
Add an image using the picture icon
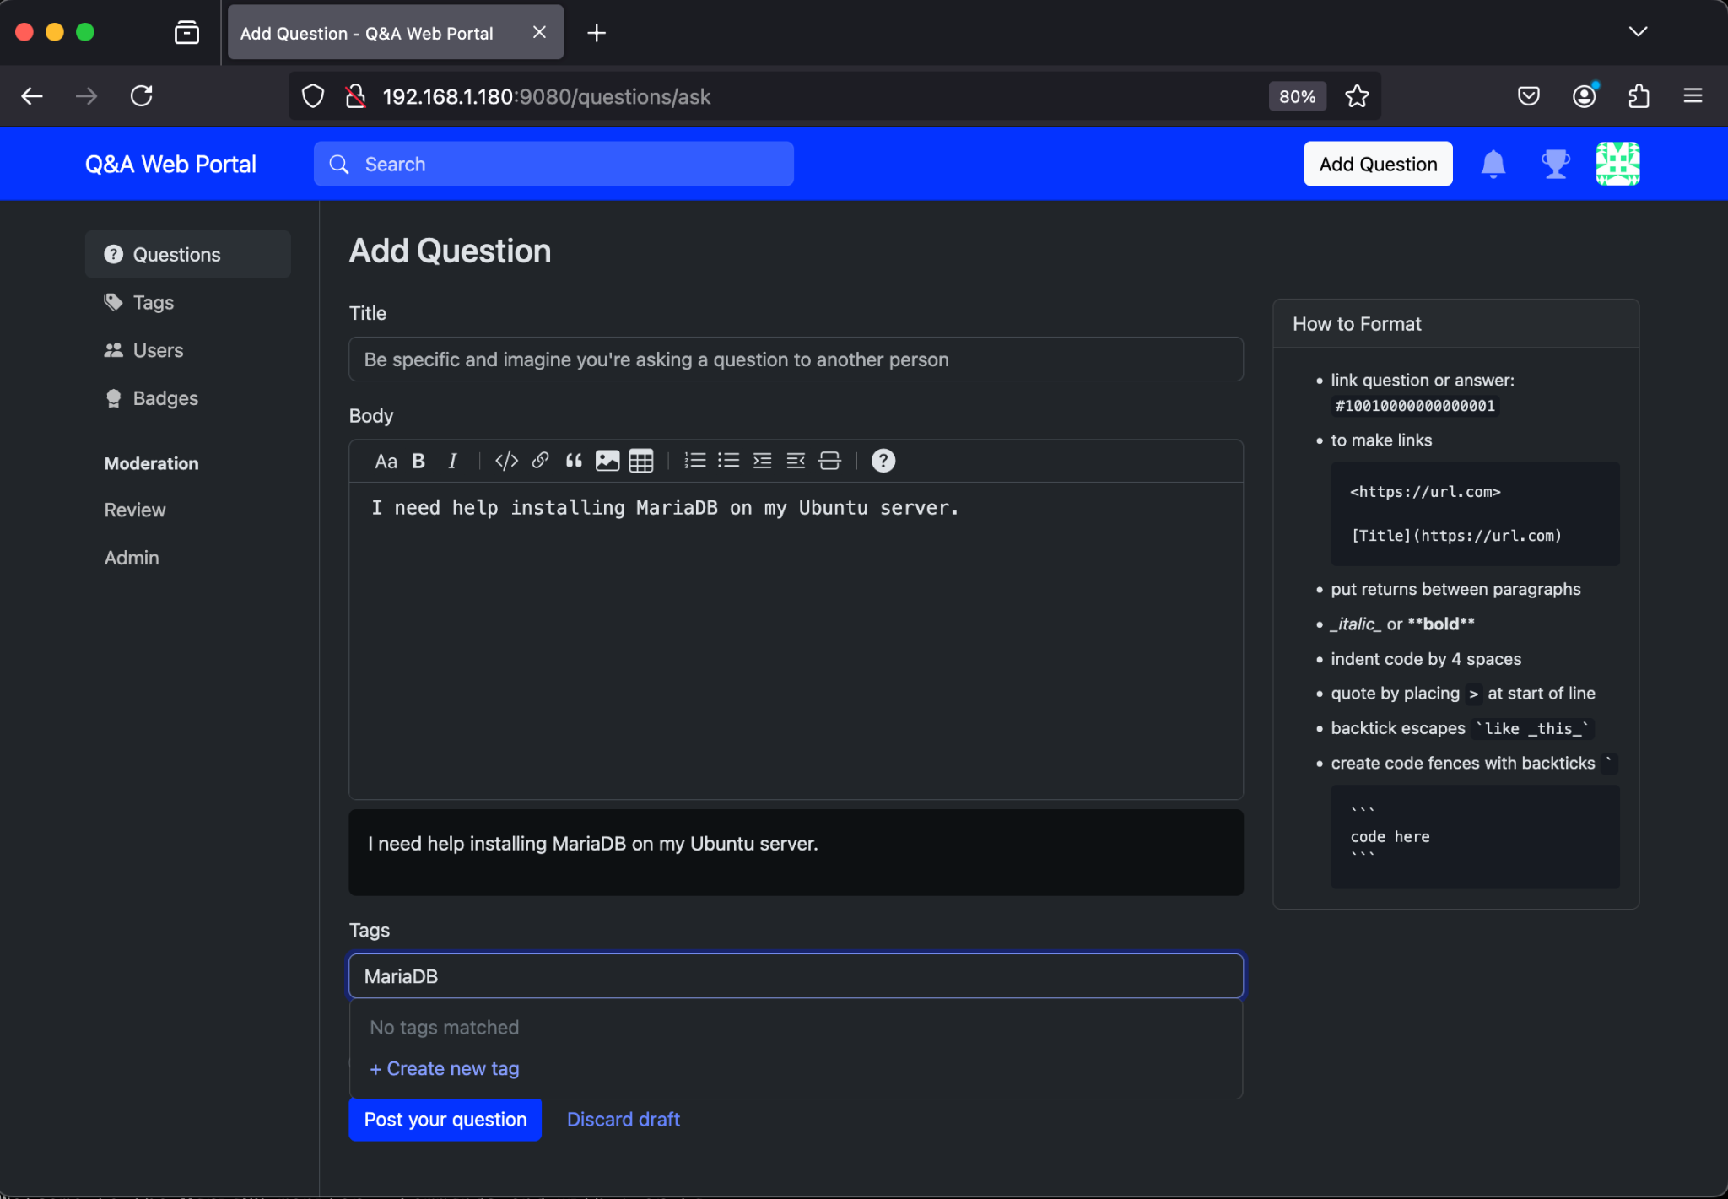click(607, 461)
